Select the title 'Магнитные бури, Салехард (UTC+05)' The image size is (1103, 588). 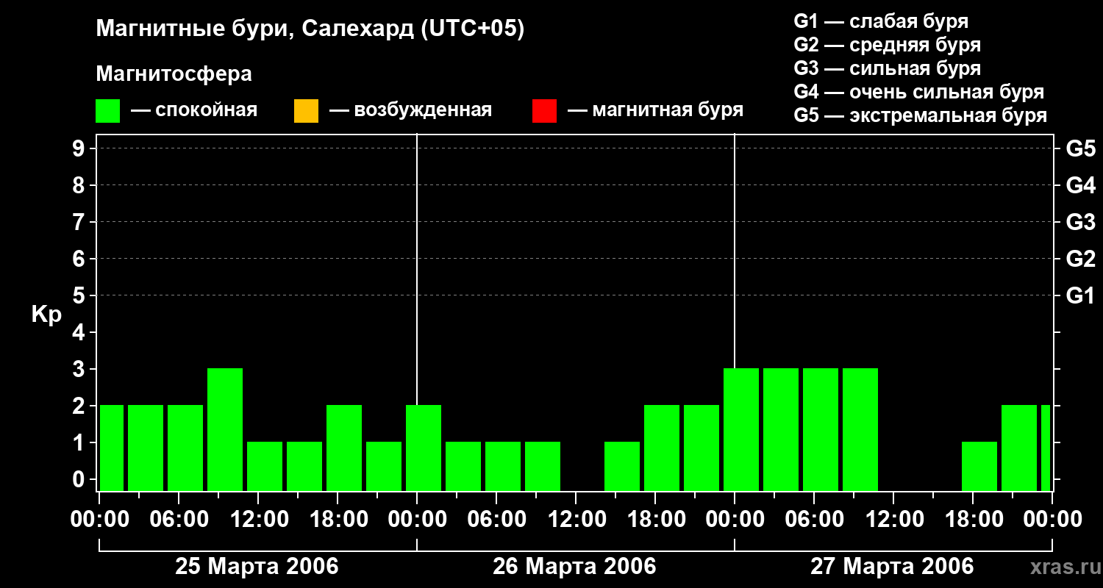click(310, 30)
